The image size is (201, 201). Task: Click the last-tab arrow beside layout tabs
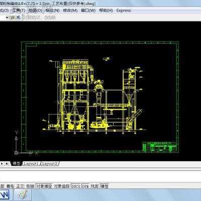[x=7, y=163]
